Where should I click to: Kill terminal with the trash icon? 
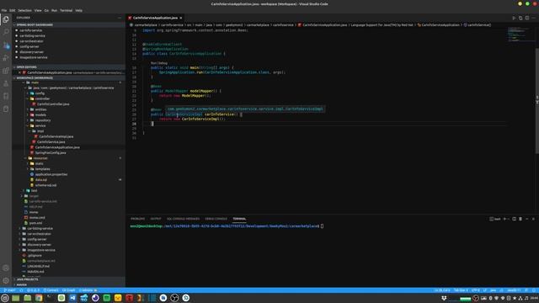(520, 219)
